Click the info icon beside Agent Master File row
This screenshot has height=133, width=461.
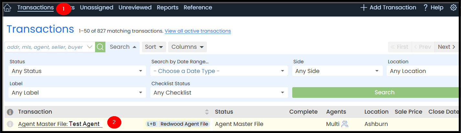click(10, 124)
